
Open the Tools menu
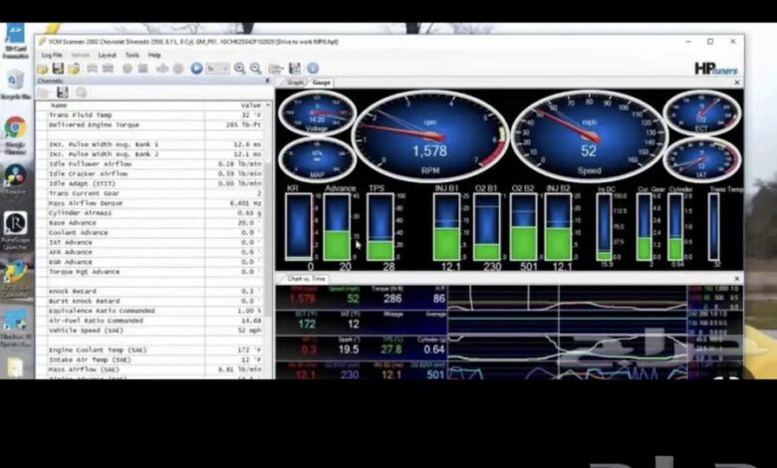pos(131,56)
